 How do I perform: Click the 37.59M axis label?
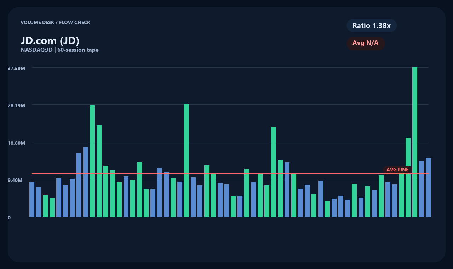click(x=17, y=68)
